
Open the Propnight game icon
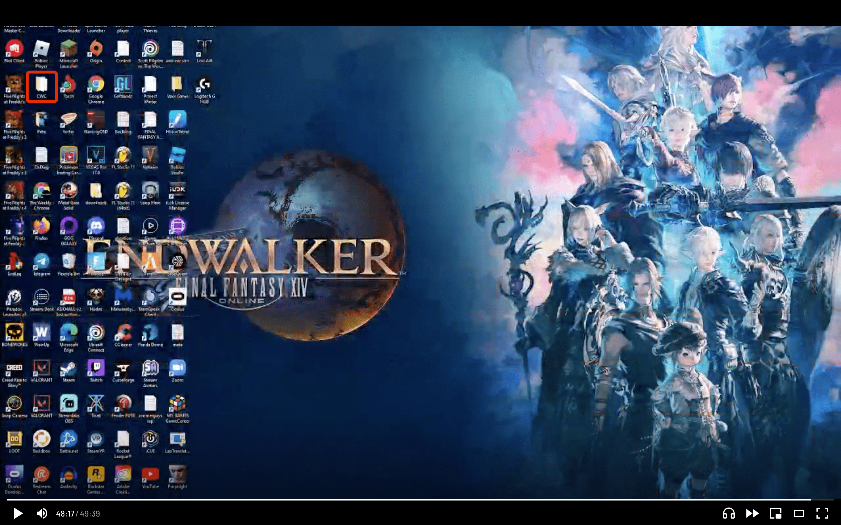(177, 477)
